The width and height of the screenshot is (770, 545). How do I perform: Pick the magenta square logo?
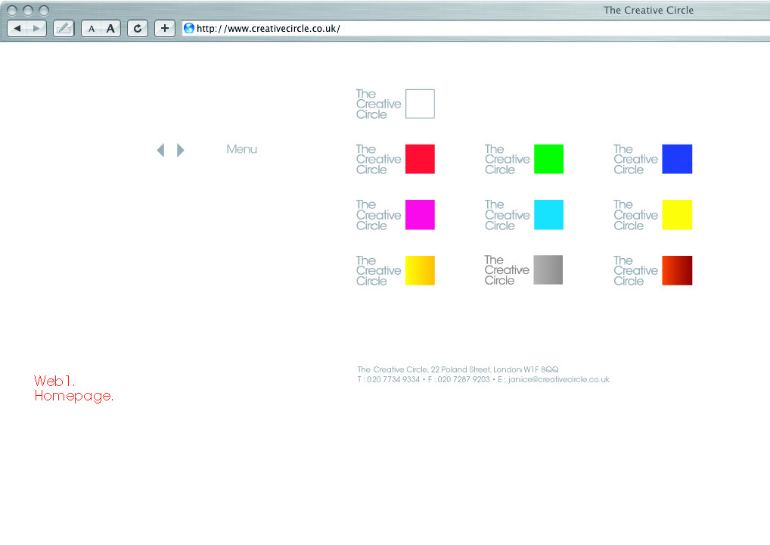tap(420, 215)
